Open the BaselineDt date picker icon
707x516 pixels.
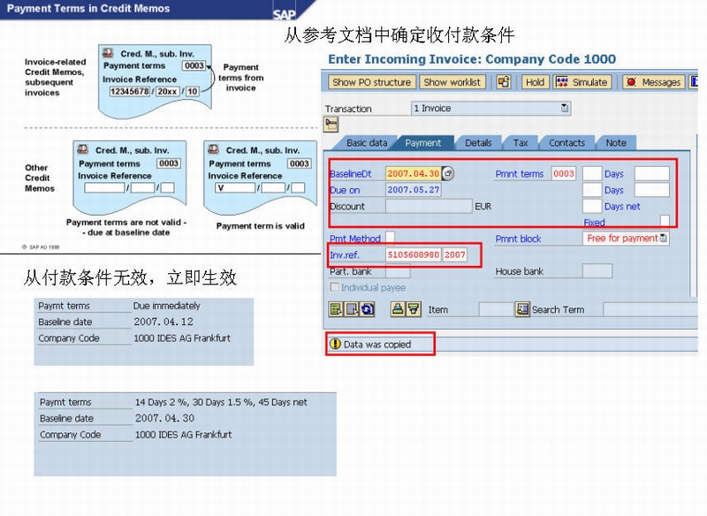pos(448,174)
